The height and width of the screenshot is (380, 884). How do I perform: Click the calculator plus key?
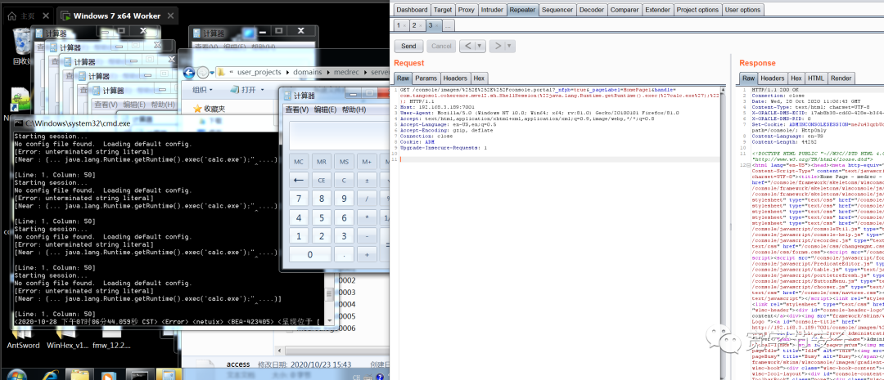[367, 255]
